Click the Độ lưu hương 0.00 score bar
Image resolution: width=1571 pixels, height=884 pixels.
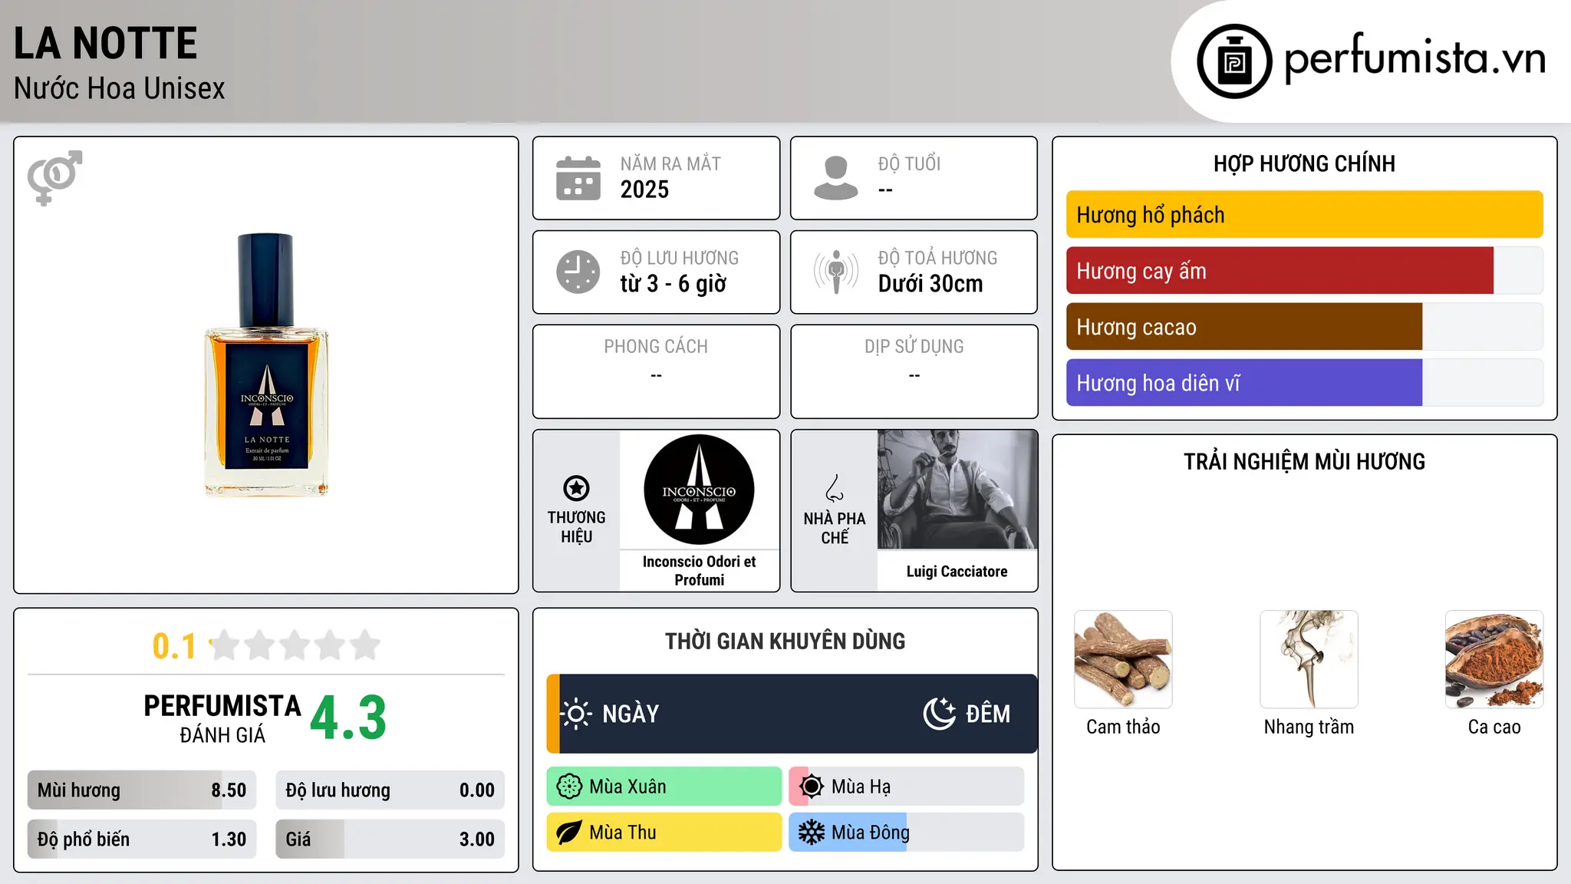(390, 790)
